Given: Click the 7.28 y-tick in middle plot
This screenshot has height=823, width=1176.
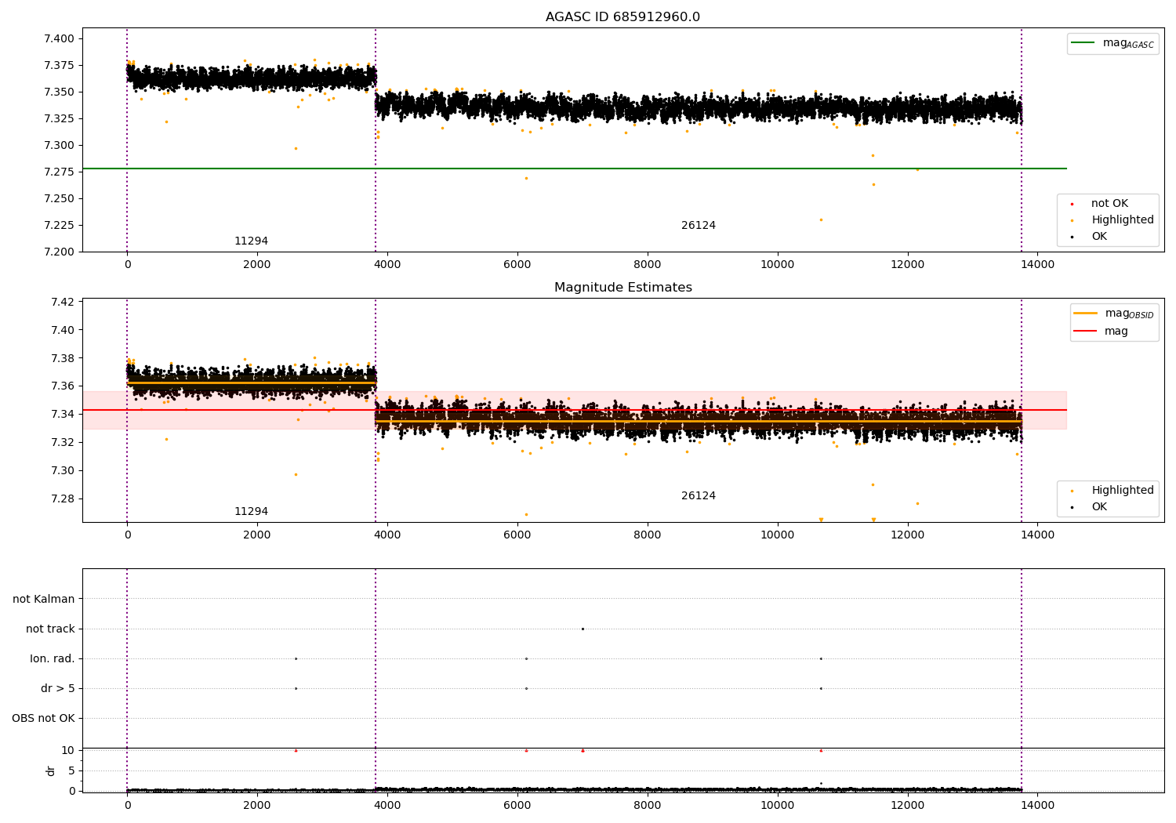Looking at the screenshot, I should (x=62, y=499).
